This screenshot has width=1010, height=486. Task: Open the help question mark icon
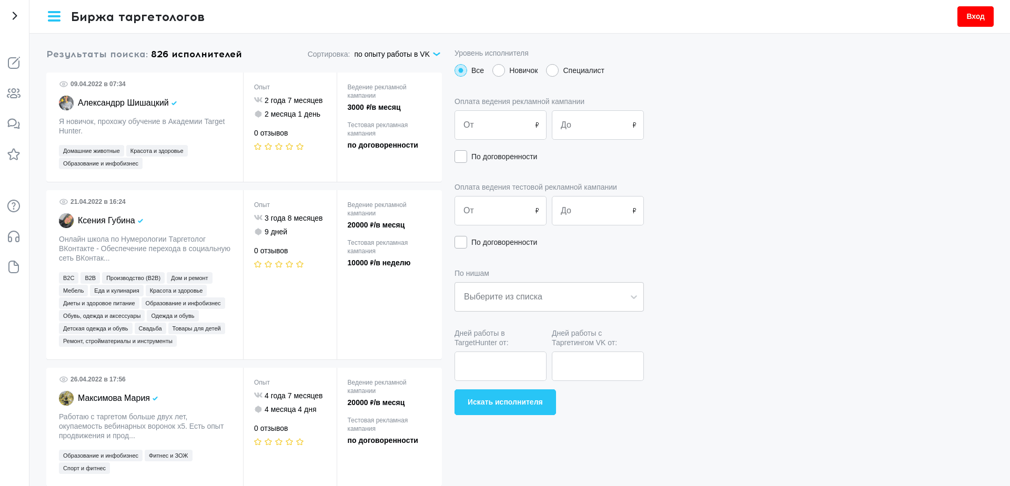[x=14, y=206]
